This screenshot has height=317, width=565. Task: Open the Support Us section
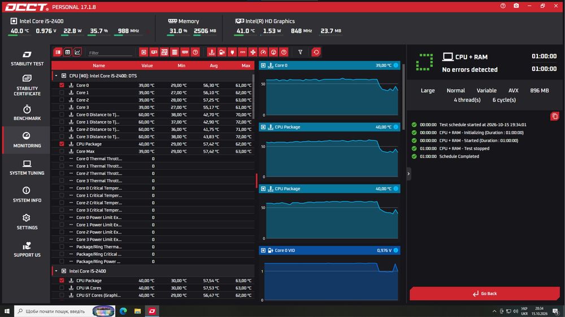pyautogui.click(x=27, y=249)
